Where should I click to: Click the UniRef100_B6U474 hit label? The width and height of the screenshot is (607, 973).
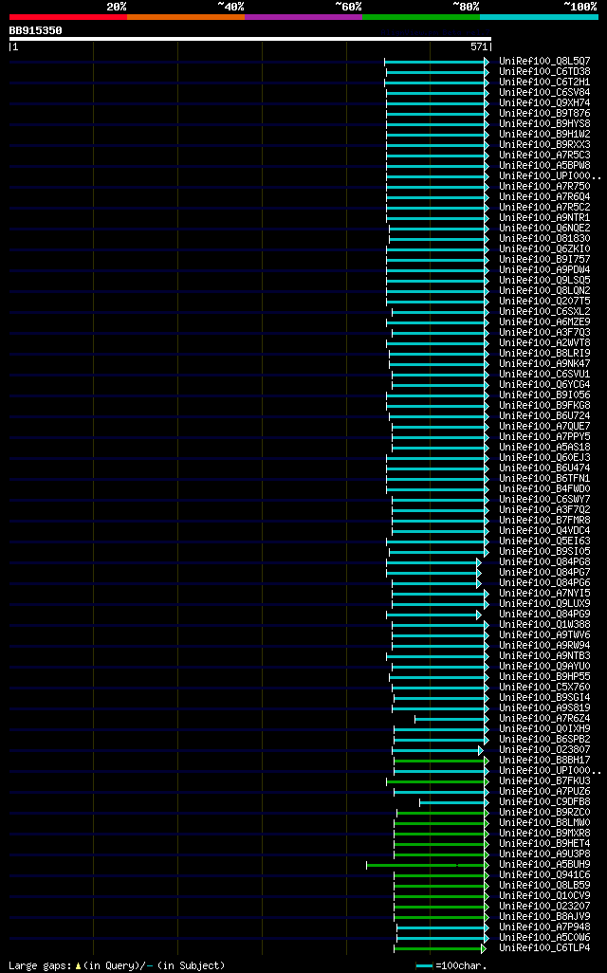click(545, 468)
